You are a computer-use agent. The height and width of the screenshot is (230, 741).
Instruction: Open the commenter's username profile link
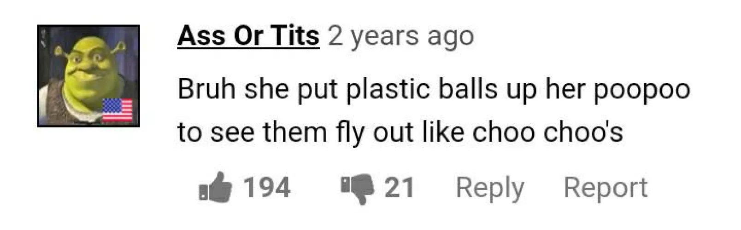[x=248, y=36]
